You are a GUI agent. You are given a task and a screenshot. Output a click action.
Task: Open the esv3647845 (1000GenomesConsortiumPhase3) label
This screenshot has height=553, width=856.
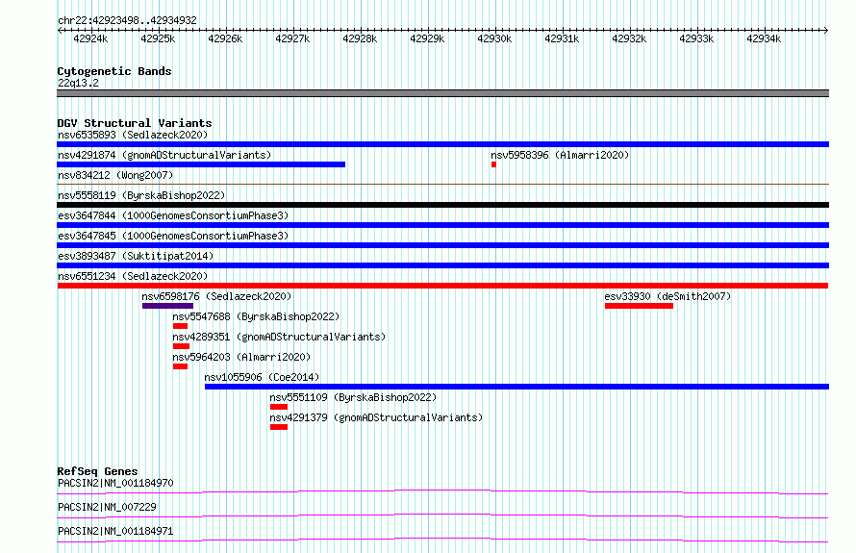[173, 236]
